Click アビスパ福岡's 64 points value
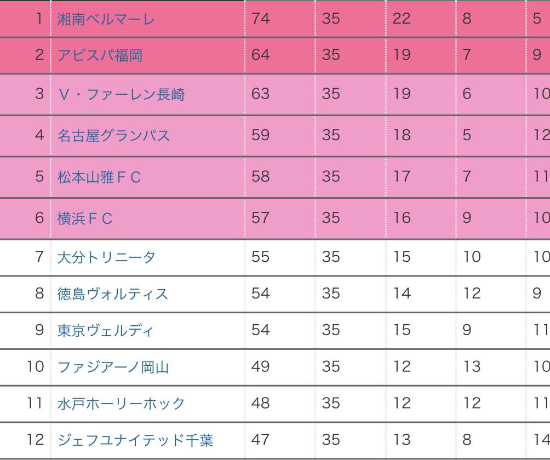The image size is (550, 460). [261, 55]
